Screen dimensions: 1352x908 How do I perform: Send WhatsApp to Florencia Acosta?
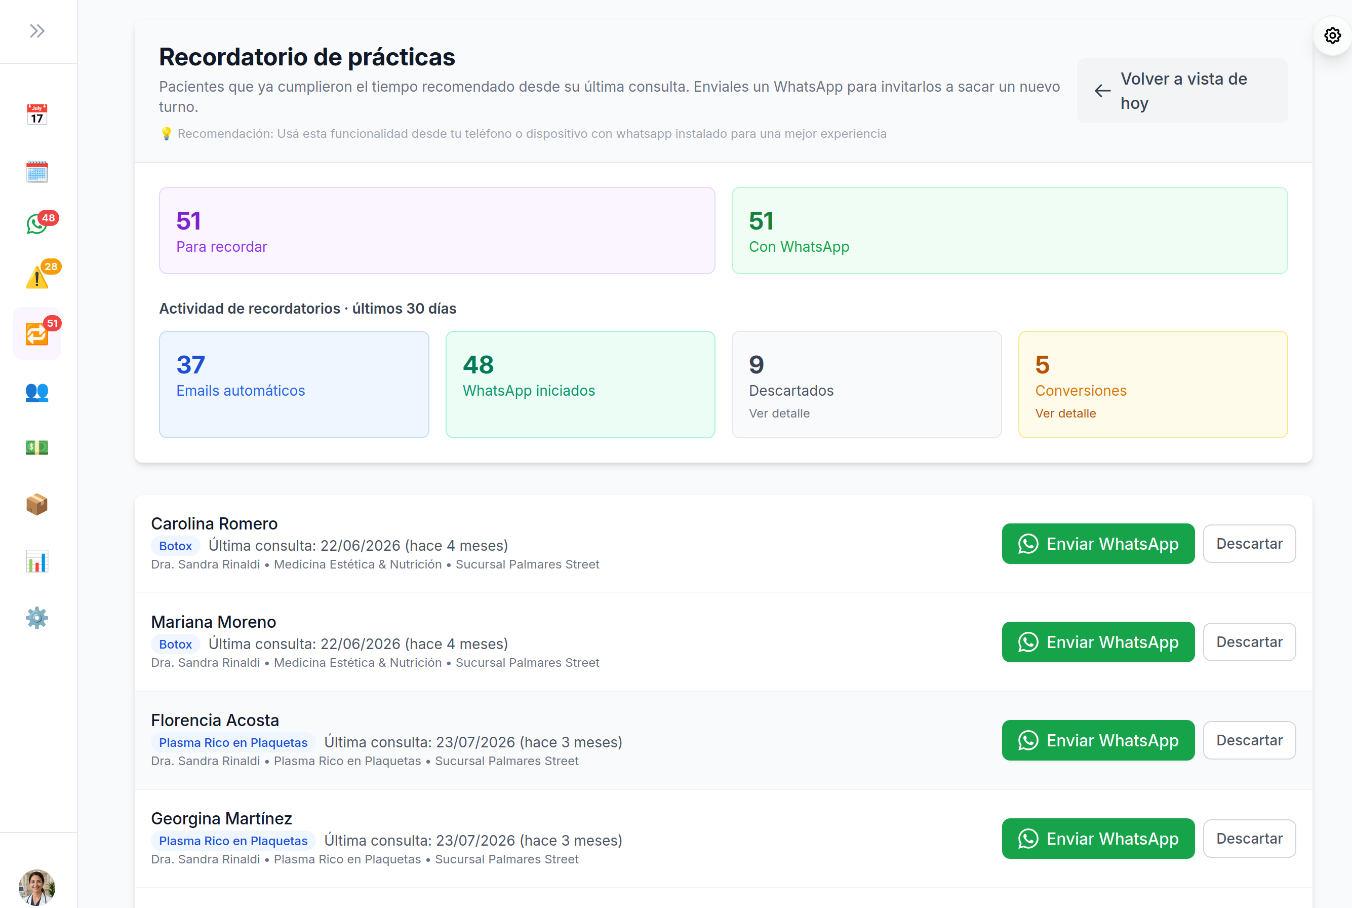[1098, 741]
